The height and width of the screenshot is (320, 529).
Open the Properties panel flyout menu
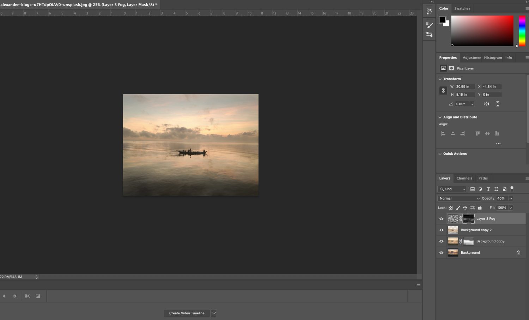click(x=527, y=58)
